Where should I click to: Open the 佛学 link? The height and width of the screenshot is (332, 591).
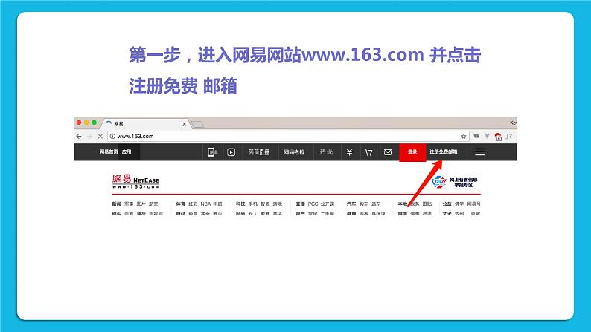(x=459, y=204)
